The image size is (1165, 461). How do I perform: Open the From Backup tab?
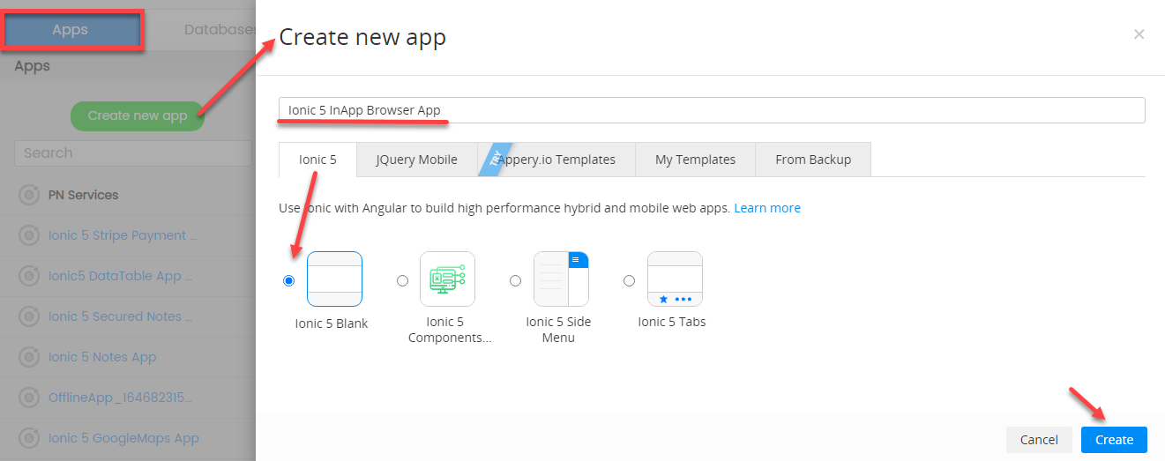coord(813,160)
